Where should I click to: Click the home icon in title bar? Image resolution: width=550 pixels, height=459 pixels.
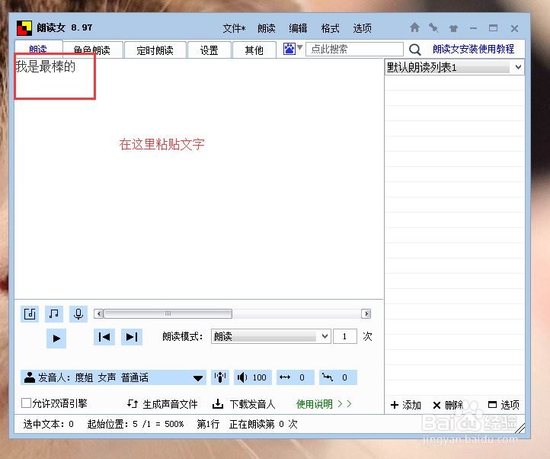click(x=414, y=27)
